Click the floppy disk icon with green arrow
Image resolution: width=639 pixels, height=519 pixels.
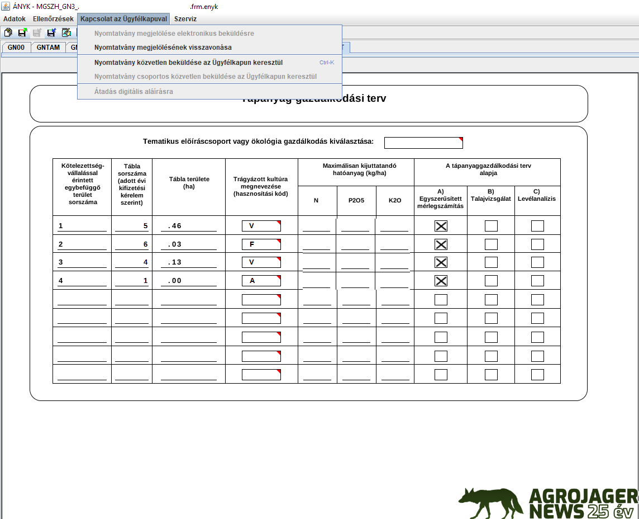click(x=22, y=33)
